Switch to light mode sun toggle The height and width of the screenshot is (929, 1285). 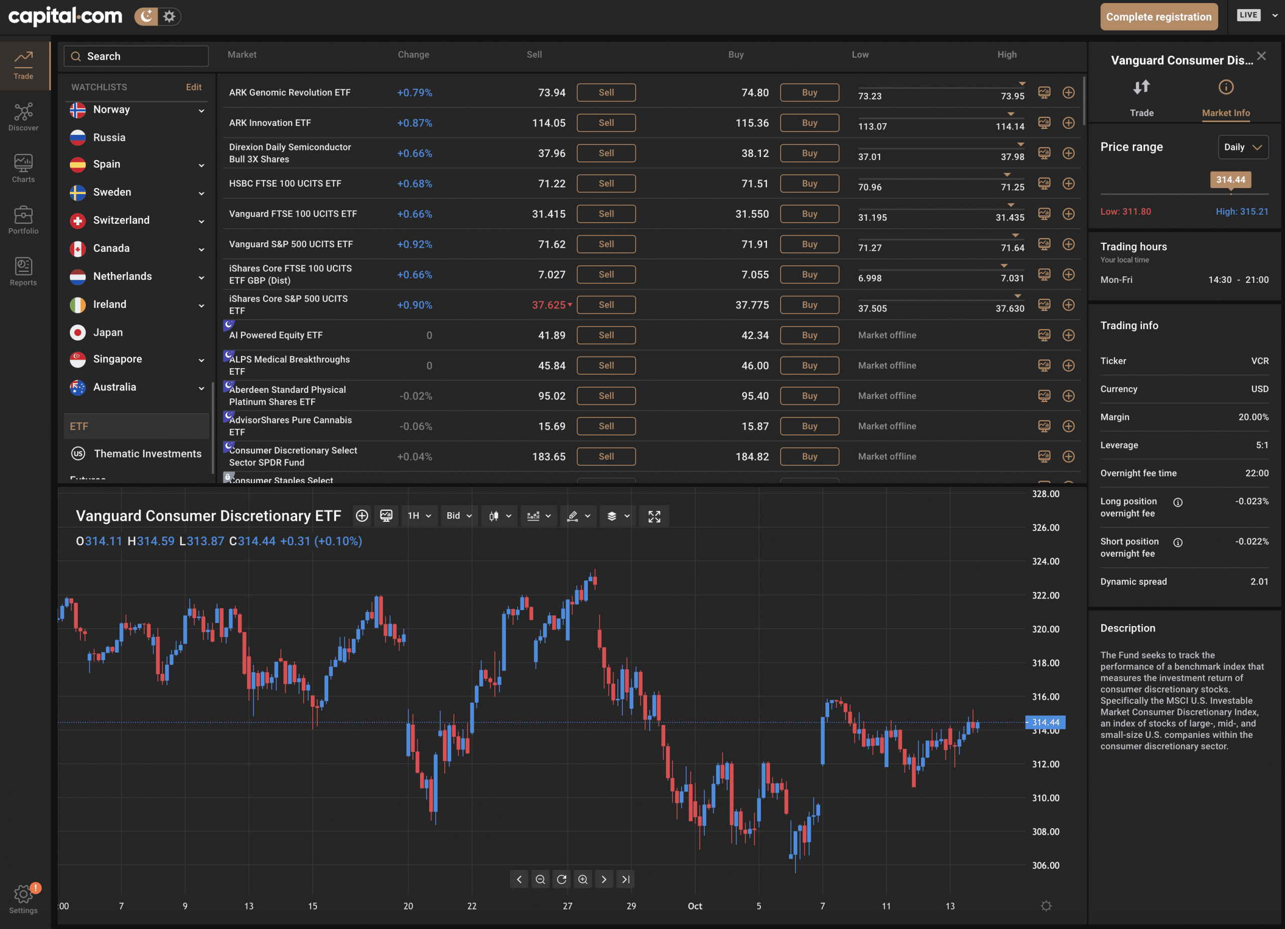point(169,17)
